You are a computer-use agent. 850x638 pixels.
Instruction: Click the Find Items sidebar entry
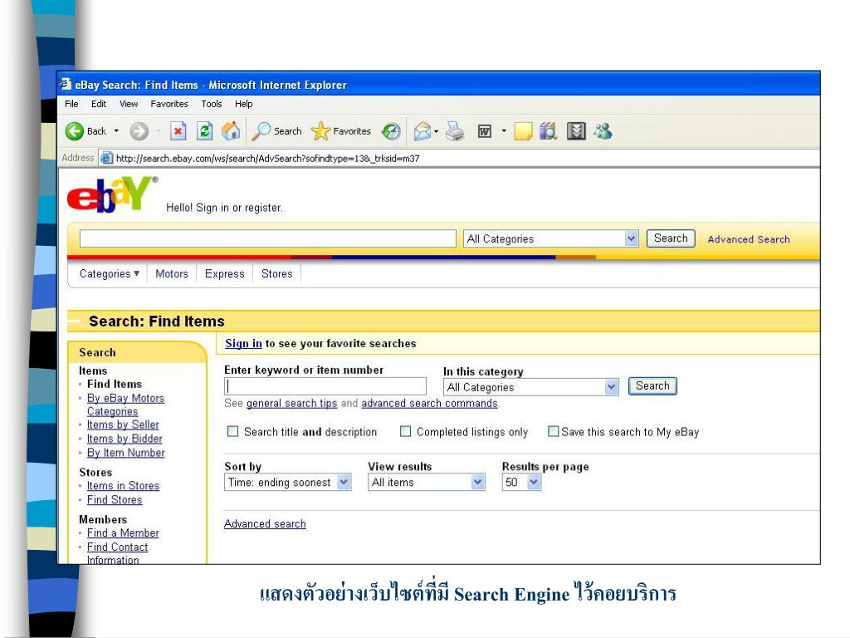[115, 384]
